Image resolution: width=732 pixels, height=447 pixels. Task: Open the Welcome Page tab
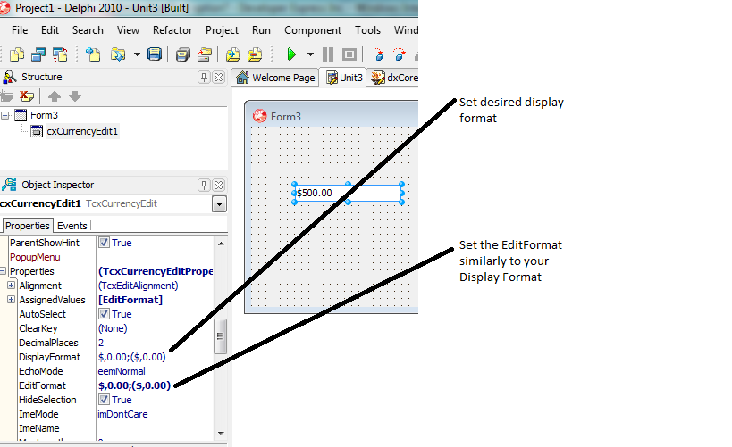point(276,78)
